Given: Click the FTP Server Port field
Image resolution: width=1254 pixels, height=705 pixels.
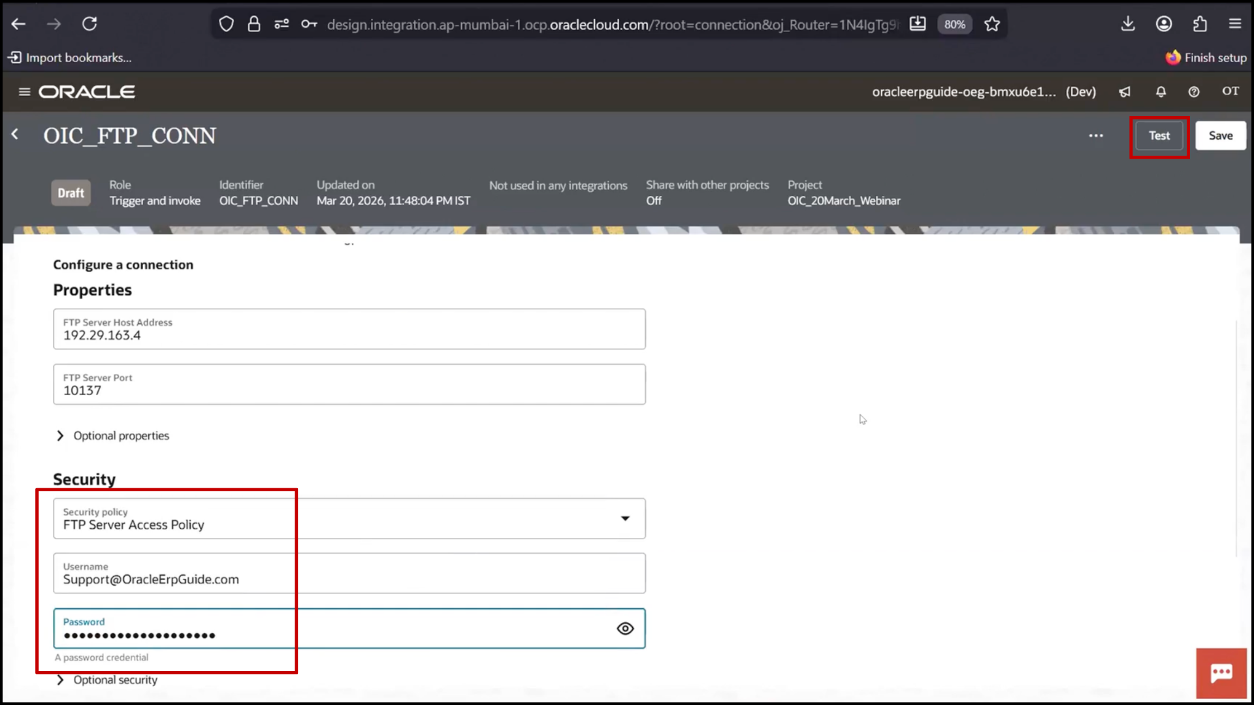Looking at the screenshot, I should click(x=349, y=384).
